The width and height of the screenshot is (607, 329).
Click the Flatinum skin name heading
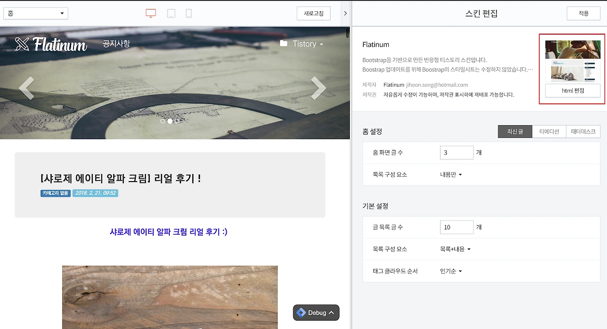(376, 45)
